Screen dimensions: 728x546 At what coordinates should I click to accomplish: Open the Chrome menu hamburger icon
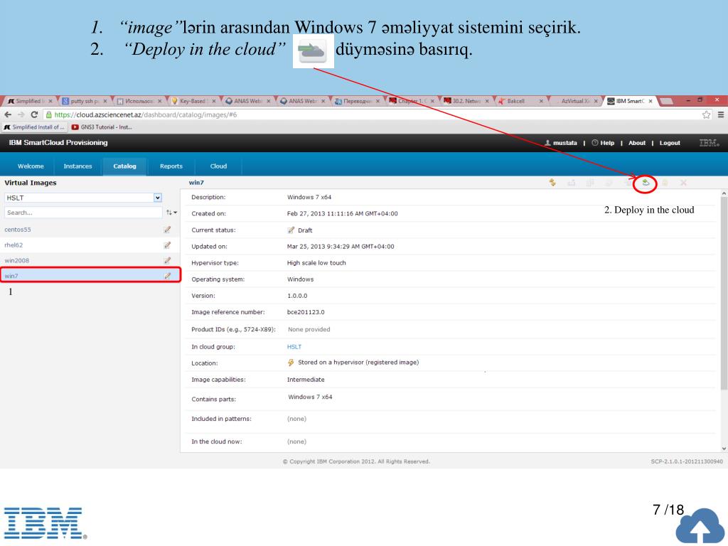coord(721,114)
